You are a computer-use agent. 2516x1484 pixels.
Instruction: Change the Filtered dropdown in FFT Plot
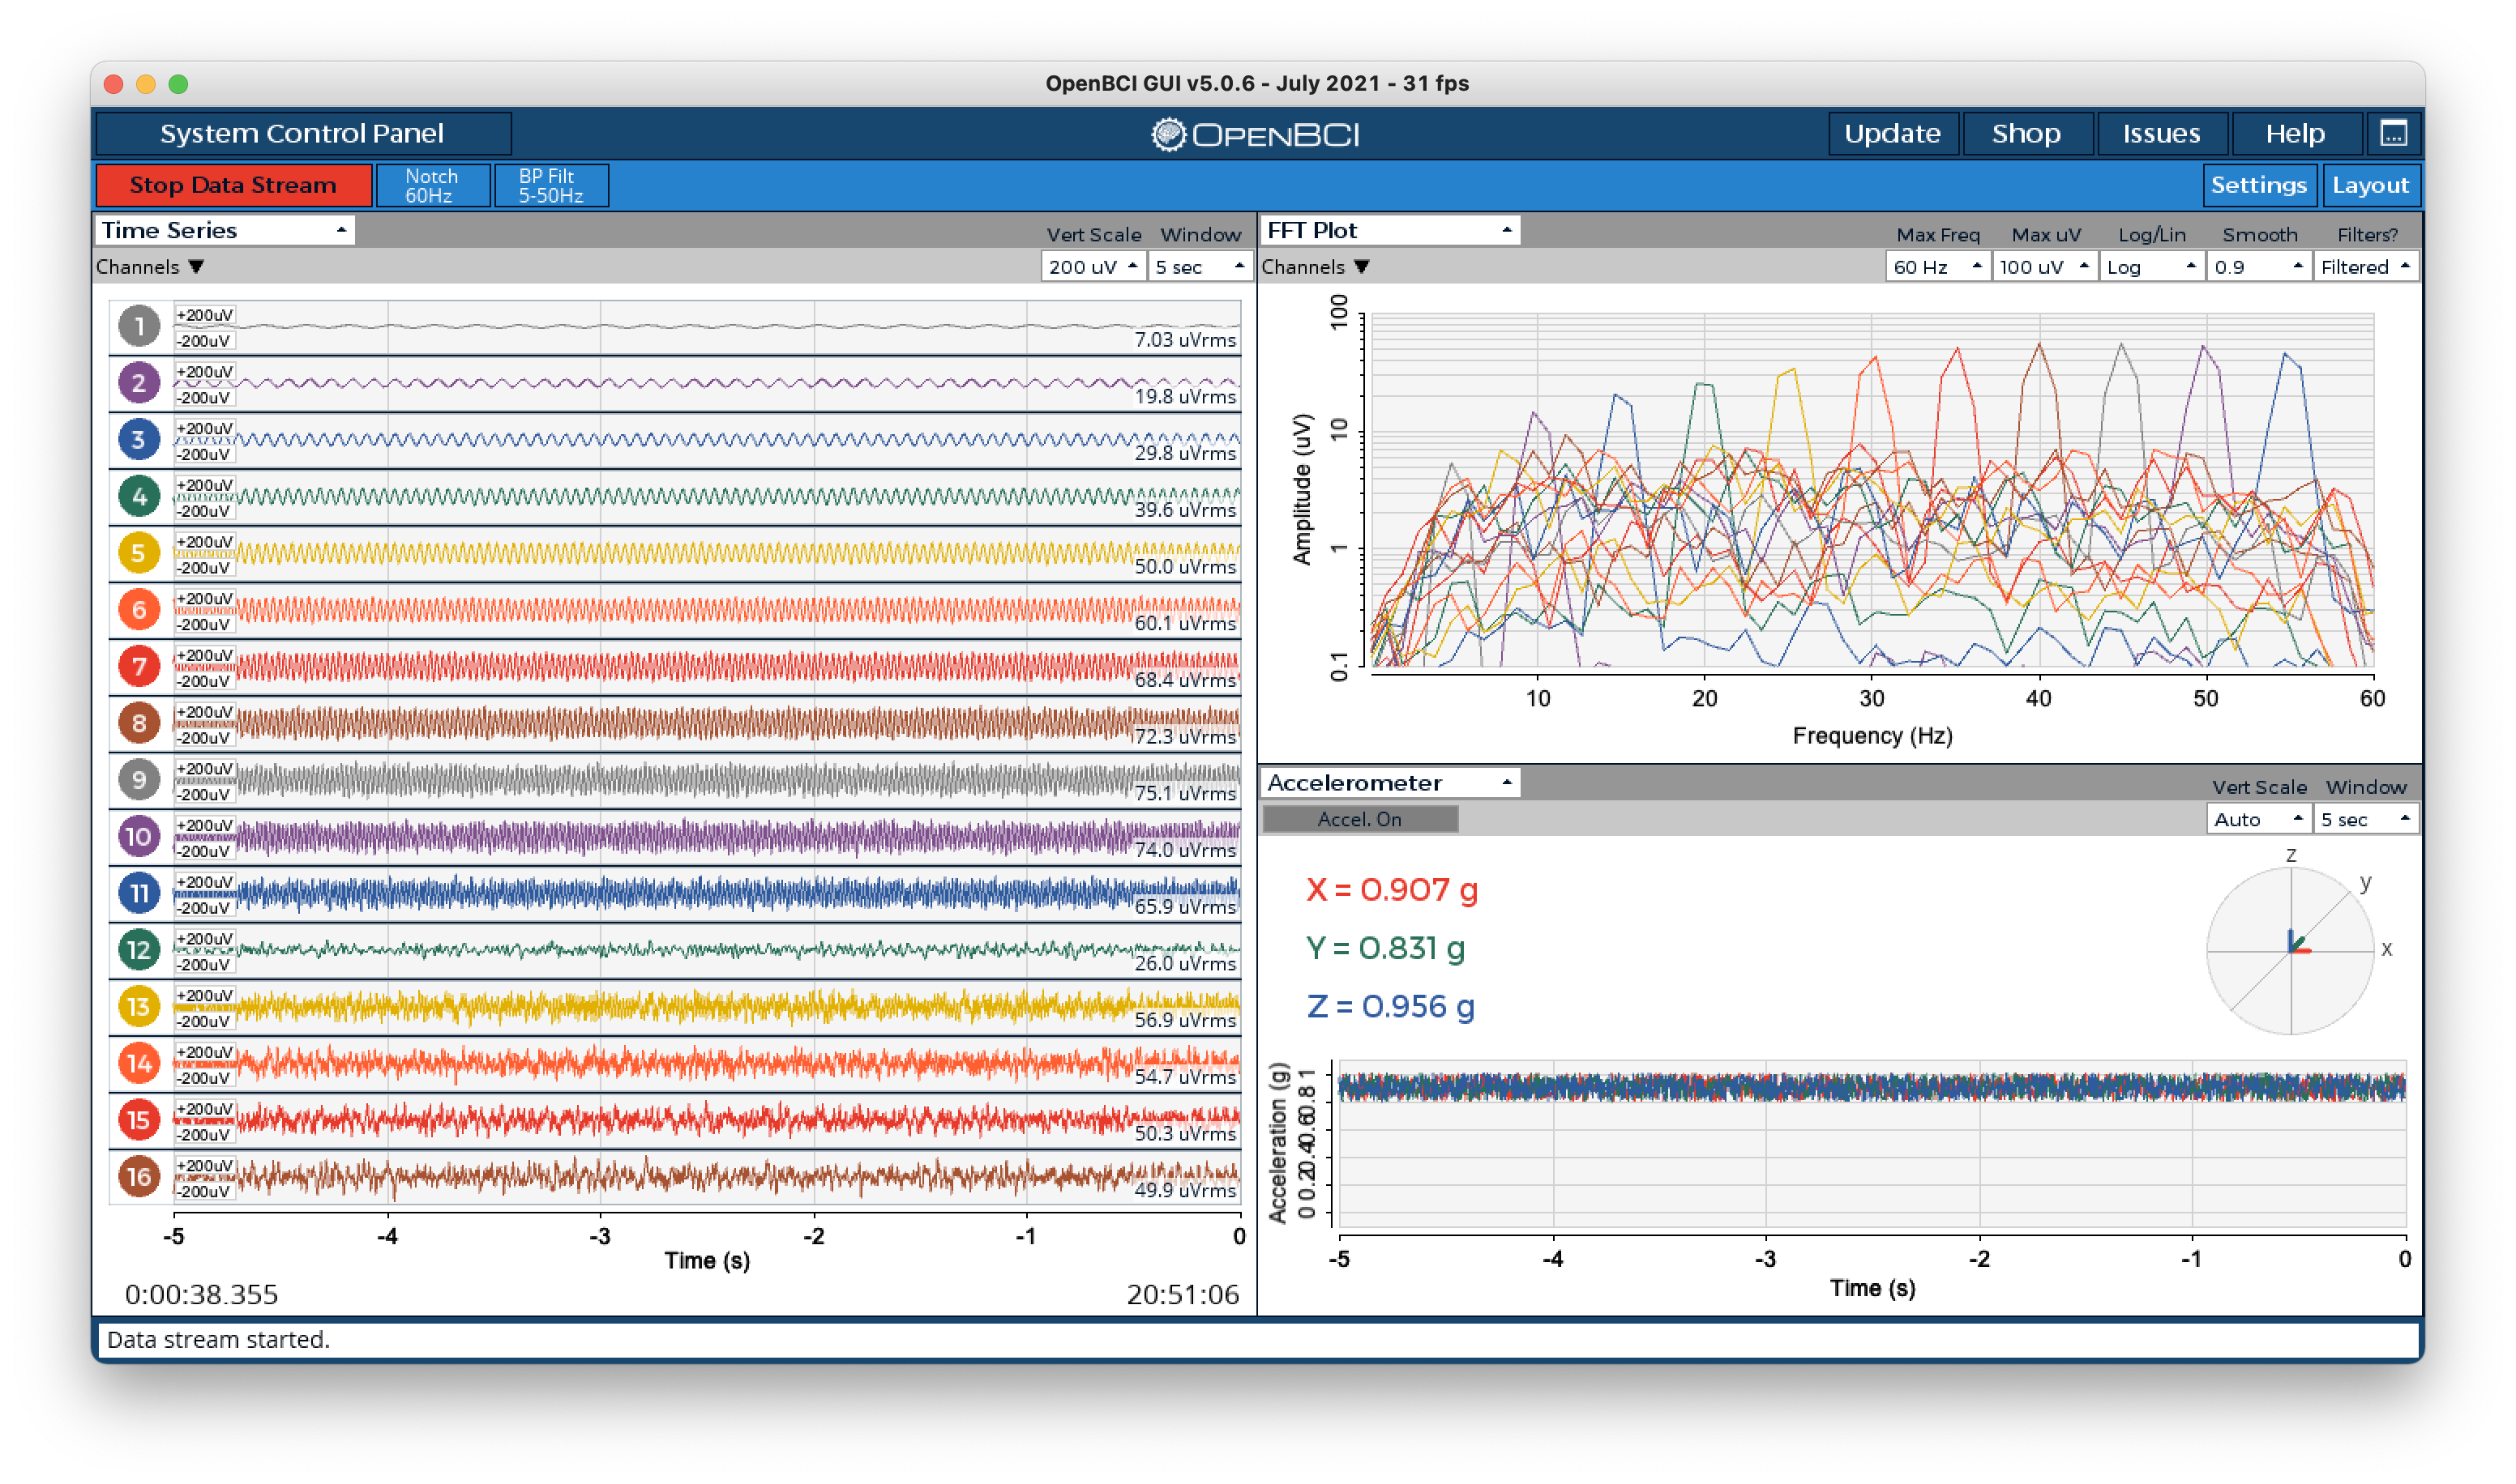pyautogui.click(x=2365, y=266)
